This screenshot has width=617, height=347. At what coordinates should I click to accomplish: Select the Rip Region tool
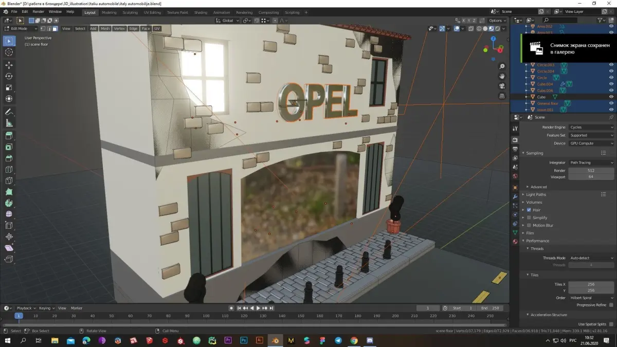(9, 260)
